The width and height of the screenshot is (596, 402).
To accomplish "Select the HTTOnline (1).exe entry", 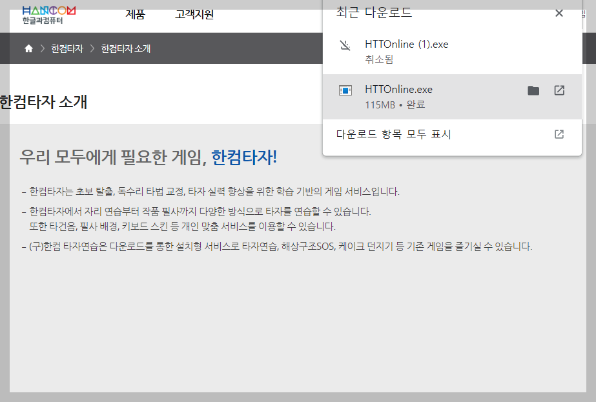I will (452, 52).
